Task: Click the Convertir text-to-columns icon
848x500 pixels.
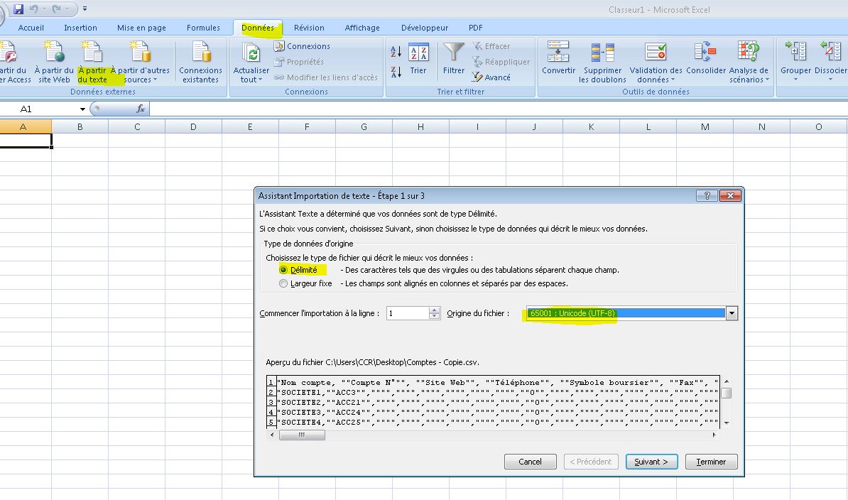Action: [558, 54]
